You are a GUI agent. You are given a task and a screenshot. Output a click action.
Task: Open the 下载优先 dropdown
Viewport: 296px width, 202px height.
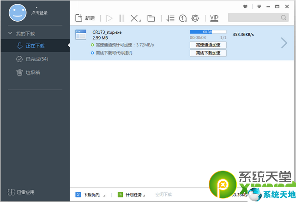[104, 196]
